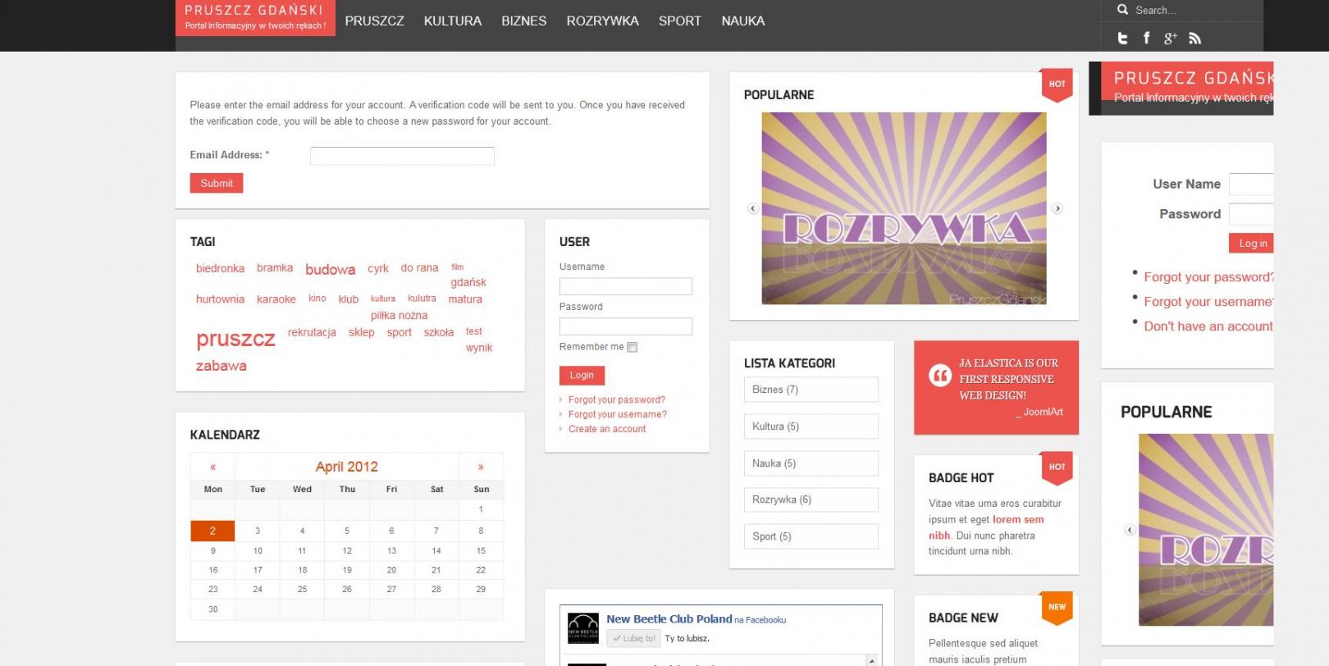
Task: Select the 'pruszcz' tag
Action: click(235, 339)
